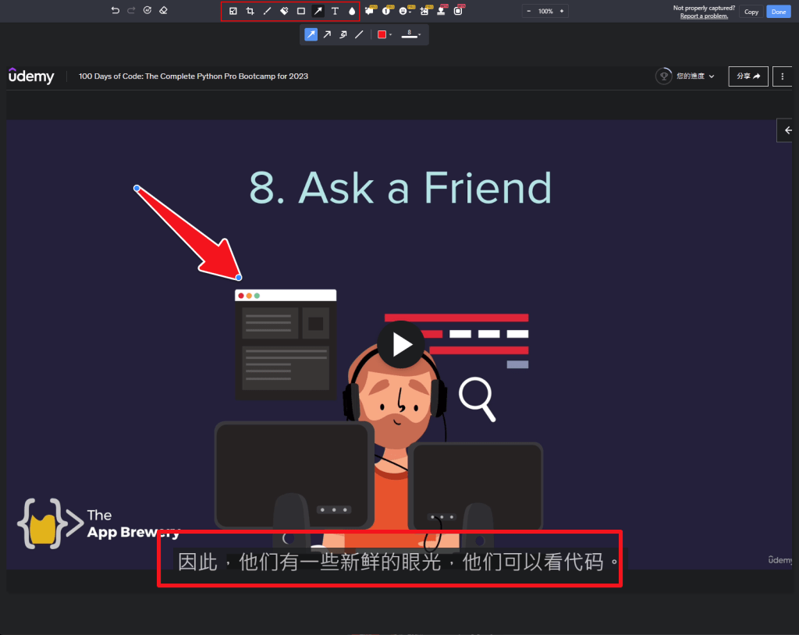The width and height of the screenshot is (799, 635).
Task: Select the crop tool
Action: pos(250,11)
